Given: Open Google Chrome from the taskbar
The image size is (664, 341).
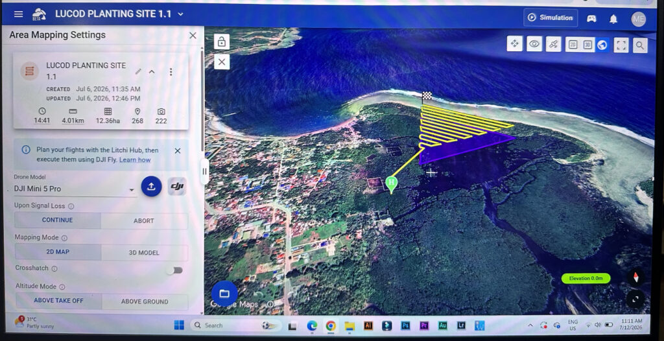Looking at the screenshot, I should click(x=331, y=325).
